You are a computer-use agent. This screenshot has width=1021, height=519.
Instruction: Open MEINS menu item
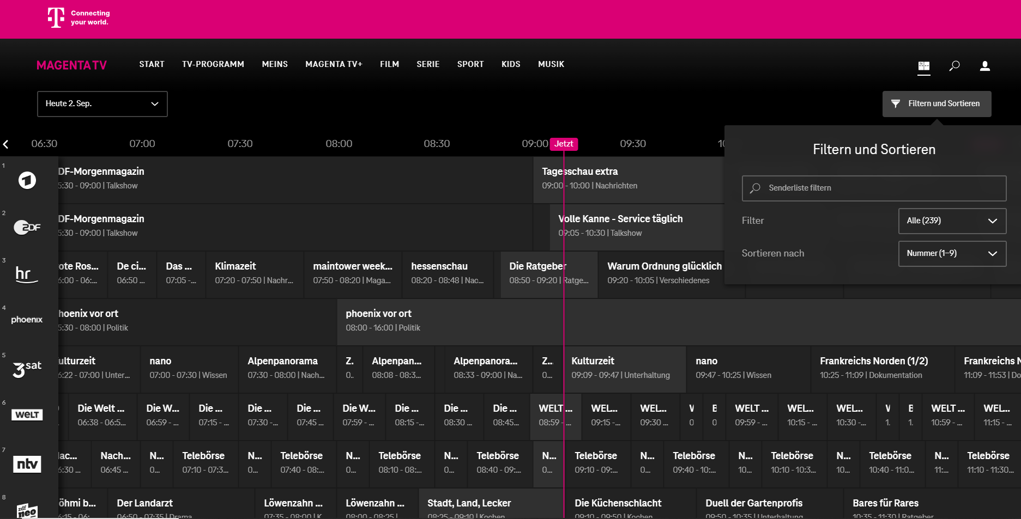(x=275, y=64)
